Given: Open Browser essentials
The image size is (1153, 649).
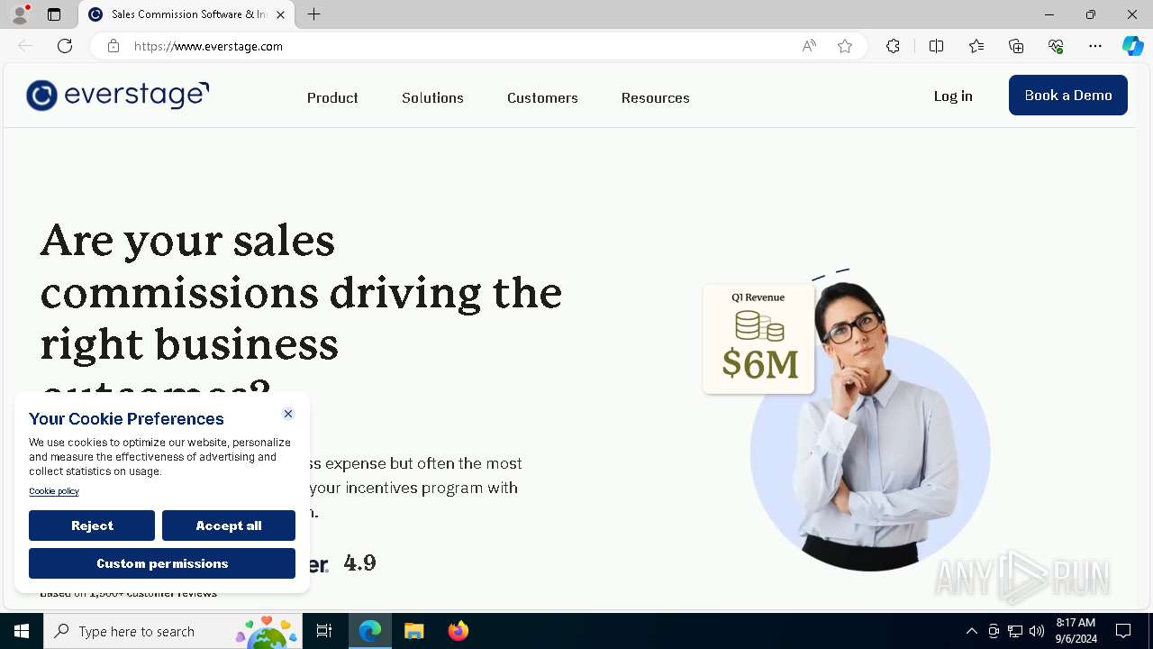Looking at the screenshot, I should [1056, 46].
